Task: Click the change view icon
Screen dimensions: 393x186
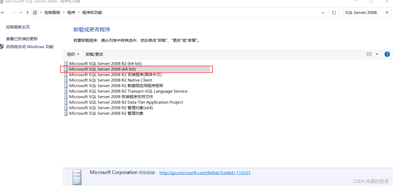Action: [369, 54]
